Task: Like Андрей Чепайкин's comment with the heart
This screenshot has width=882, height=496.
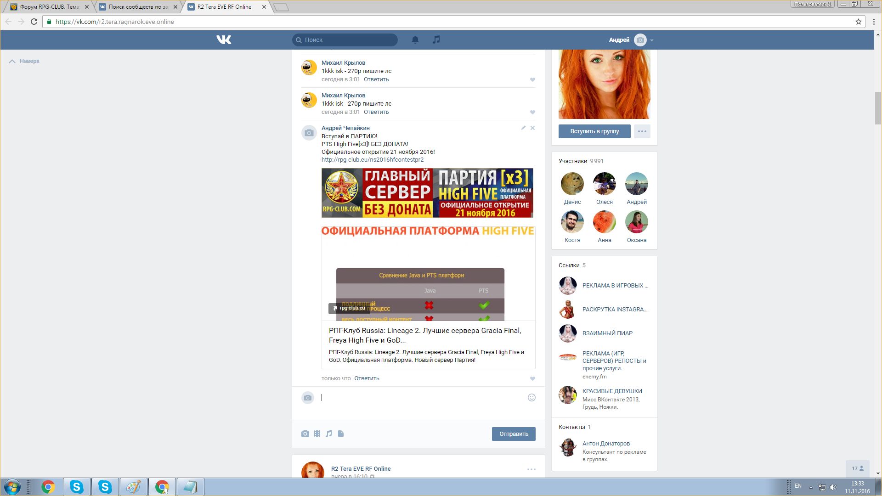Action: point(532,379)
